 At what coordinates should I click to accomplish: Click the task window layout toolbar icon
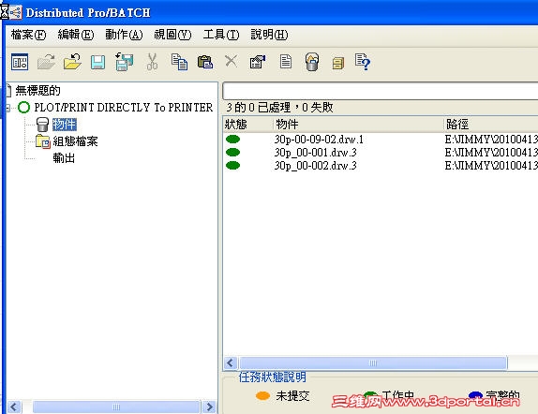click(20, 62)
